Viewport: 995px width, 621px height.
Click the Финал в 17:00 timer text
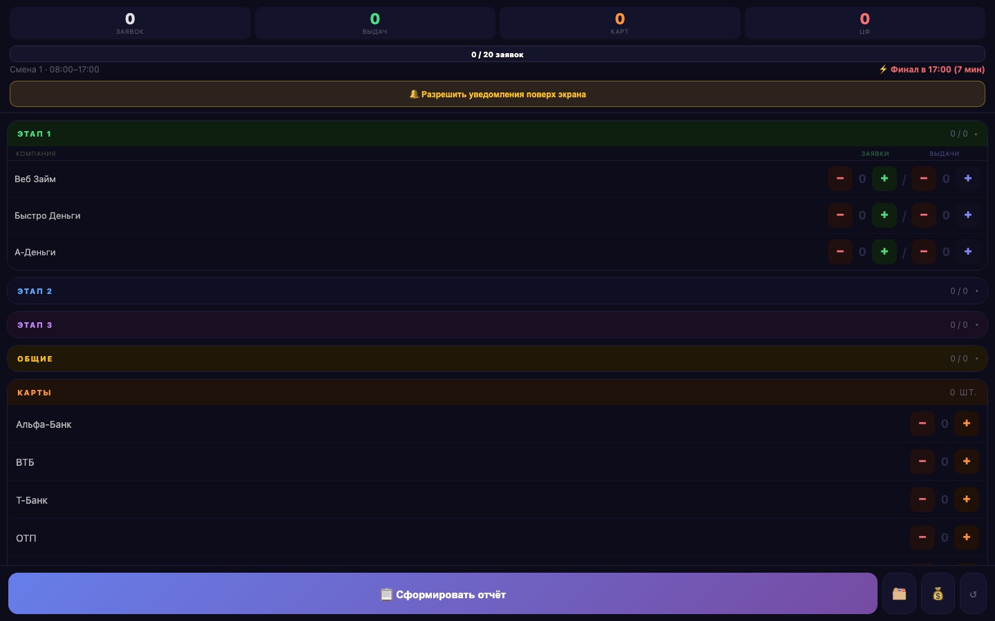[932, 69]
